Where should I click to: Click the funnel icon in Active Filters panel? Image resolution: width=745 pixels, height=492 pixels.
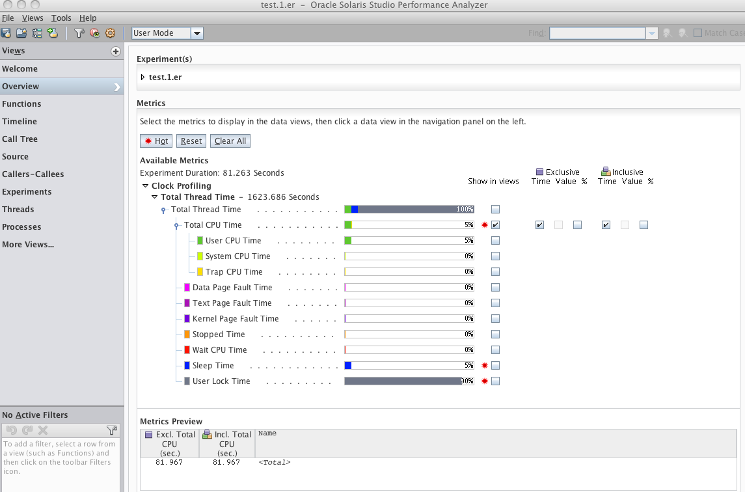(112, 430)
